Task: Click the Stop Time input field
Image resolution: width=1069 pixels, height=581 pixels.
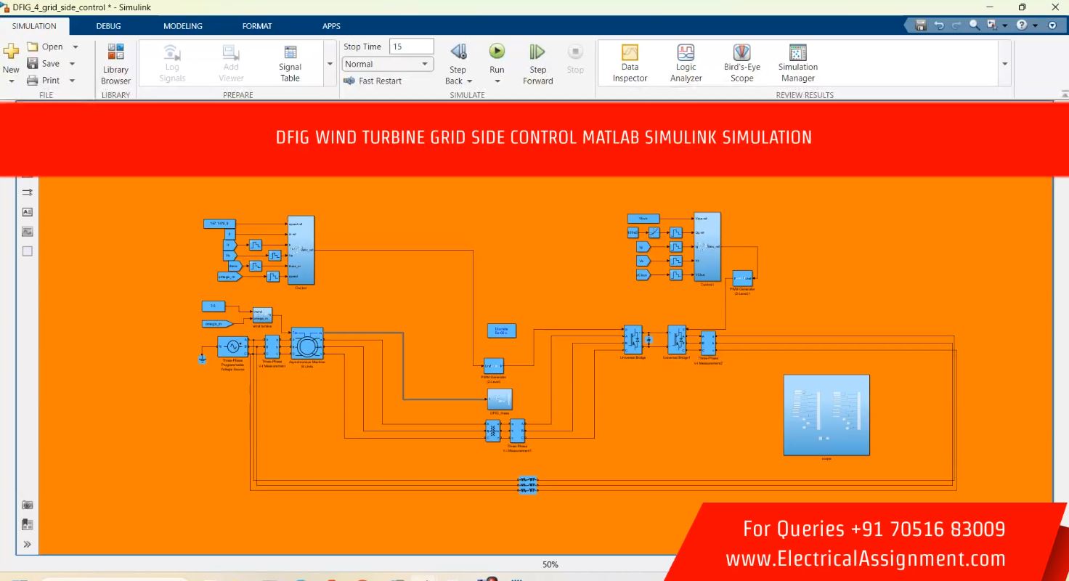Action: (411, 46)
